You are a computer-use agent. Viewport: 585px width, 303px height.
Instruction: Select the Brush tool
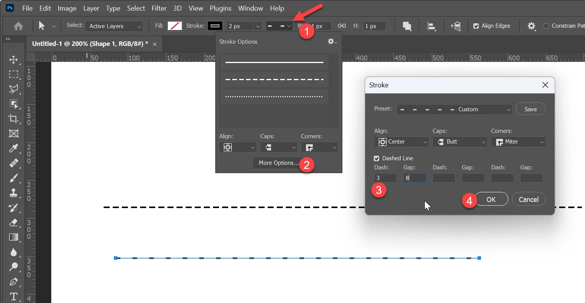point(14,178)
